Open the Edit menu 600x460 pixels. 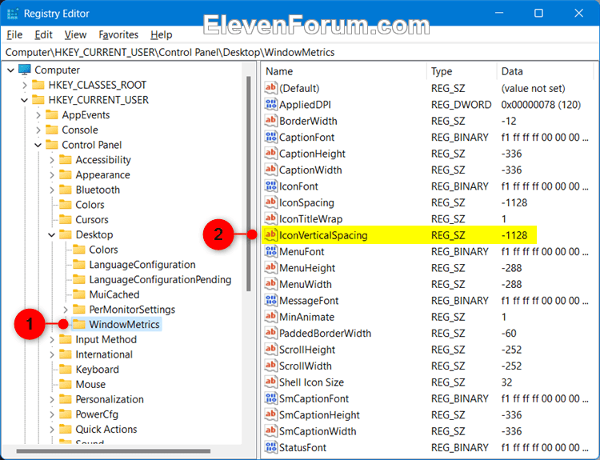click(43, 35)
